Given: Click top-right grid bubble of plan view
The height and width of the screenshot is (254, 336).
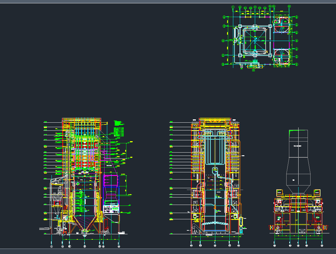Looking at the screenshot, I should coord(289,6).
